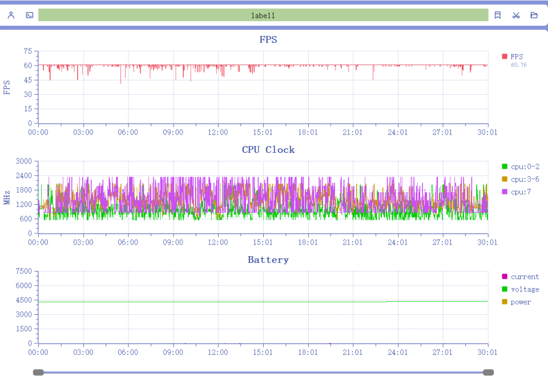Viewport: 548px width, 381px height.
Task: Click the 09:00 label on CPU Clock chart
Action: coord(173,242)
